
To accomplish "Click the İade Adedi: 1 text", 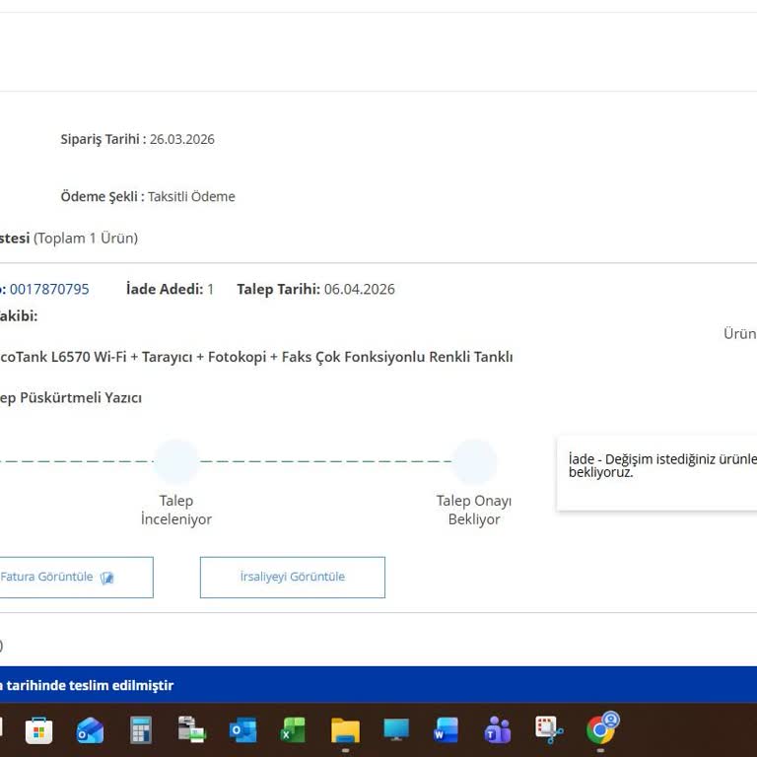I will tap(170, 289).
